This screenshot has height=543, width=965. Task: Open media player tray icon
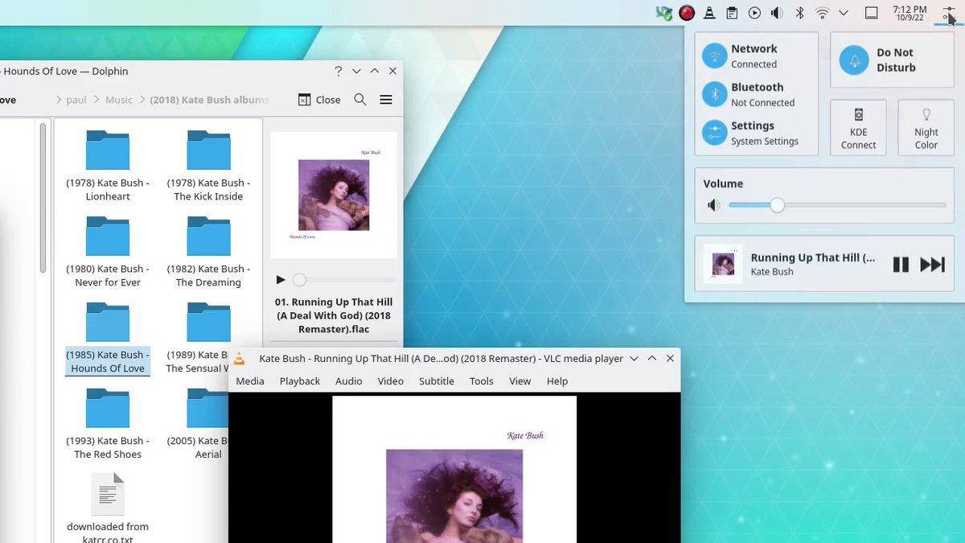[754, 13]
